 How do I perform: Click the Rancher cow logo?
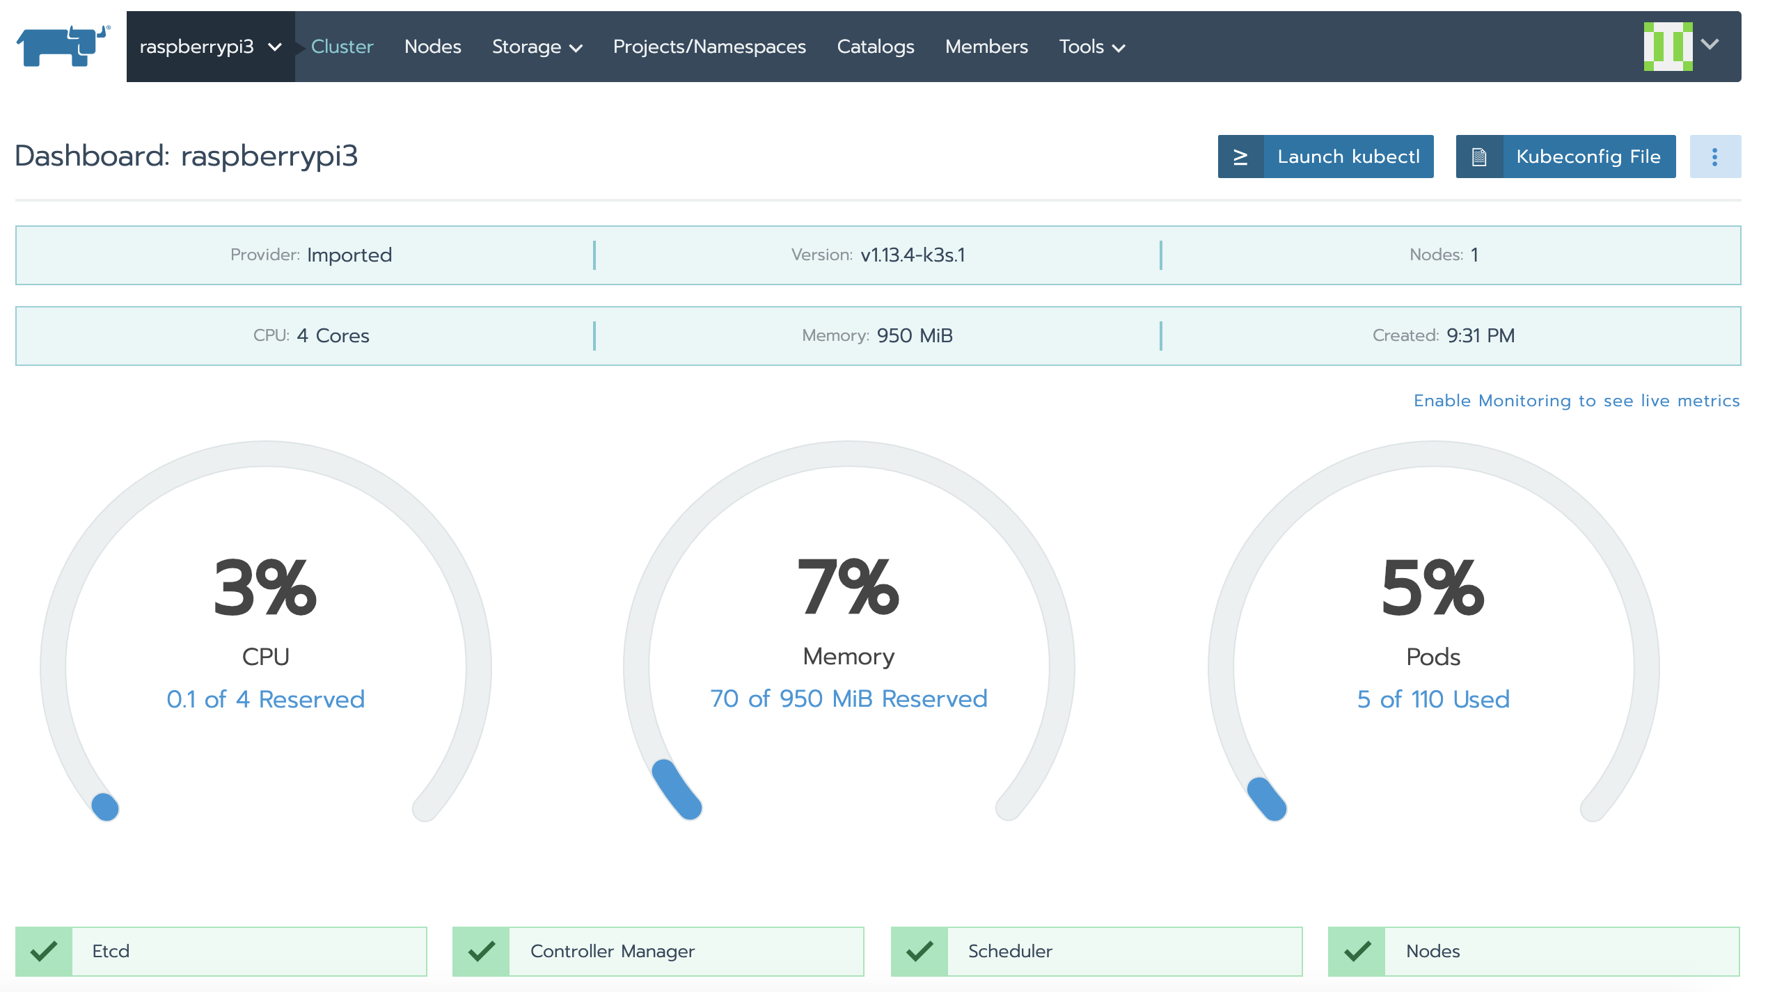point(63,46)
